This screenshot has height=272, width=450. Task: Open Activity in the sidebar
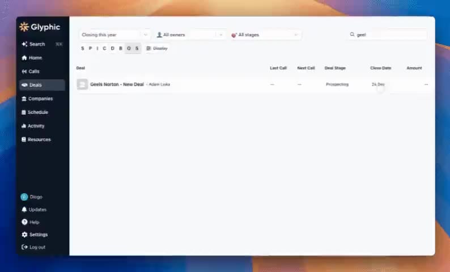tap(42, 126)
